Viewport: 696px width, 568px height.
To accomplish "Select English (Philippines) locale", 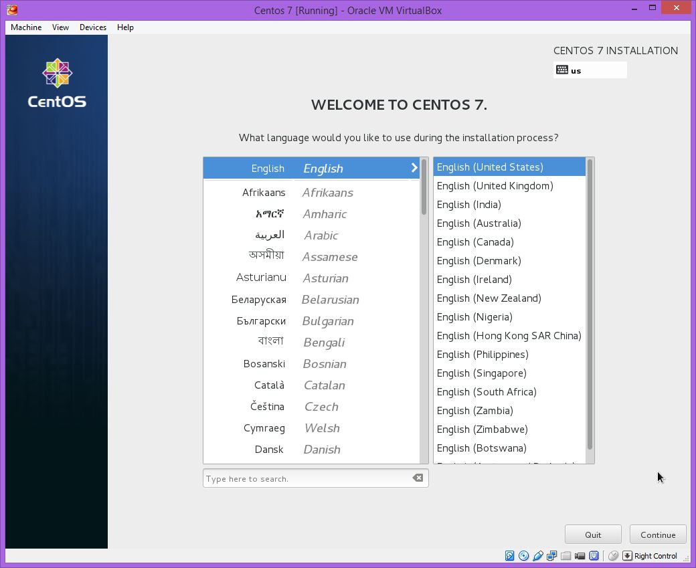I will pos(509,354).
